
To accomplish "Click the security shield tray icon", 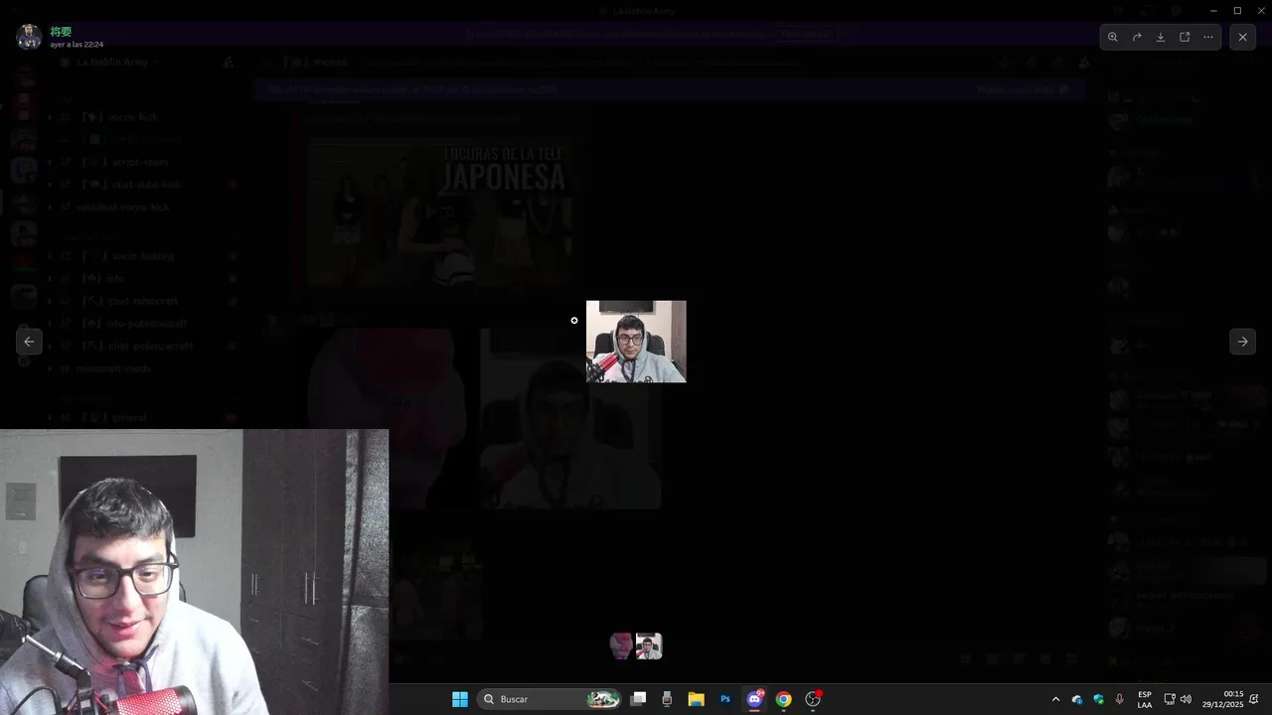I will coord(1099,699).
